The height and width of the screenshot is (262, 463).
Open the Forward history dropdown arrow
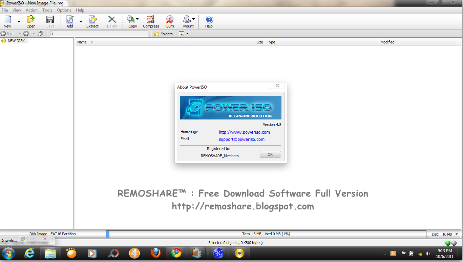click(34, 34)
